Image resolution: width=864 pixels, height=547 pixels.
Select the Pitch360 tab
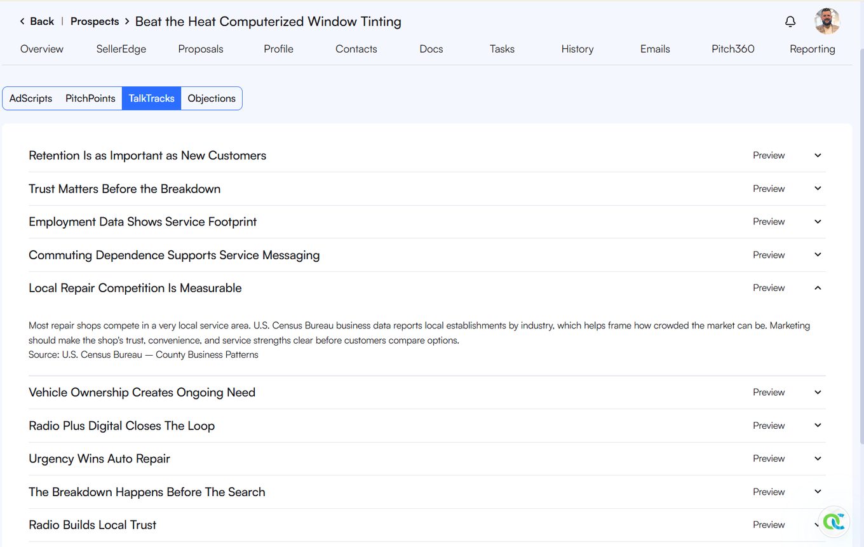[733, 49]
